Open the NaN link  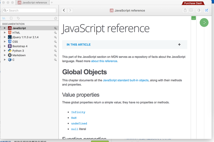pyautogui.click(x=74, y=118)
